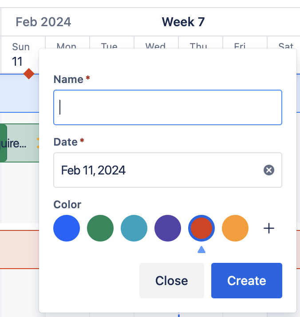Select the Sun 11 day header
Viewport: 300px width, 317px height.
point(20,54)
